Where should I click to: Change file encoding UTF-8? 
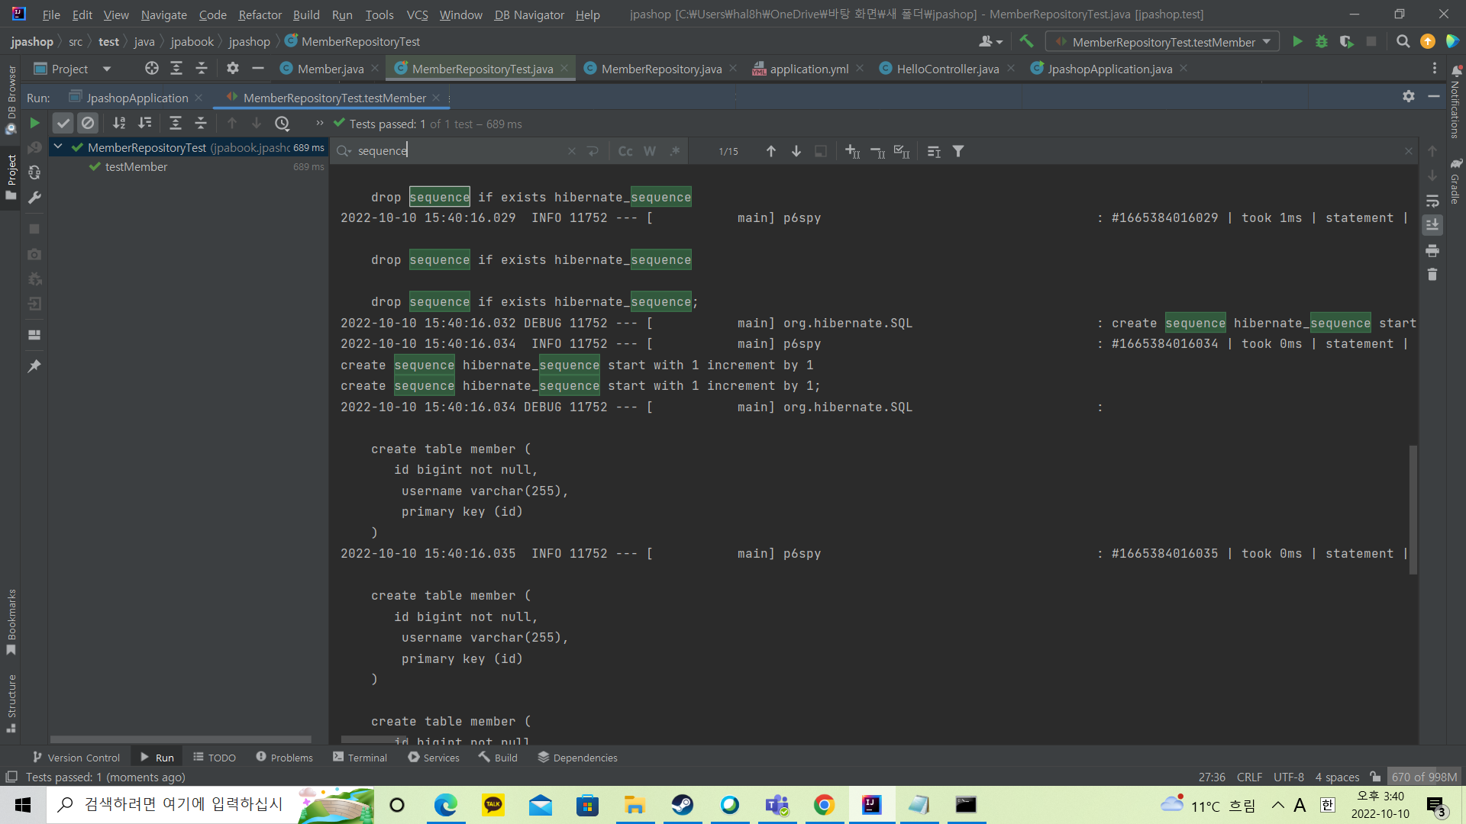pos(1288,777)
